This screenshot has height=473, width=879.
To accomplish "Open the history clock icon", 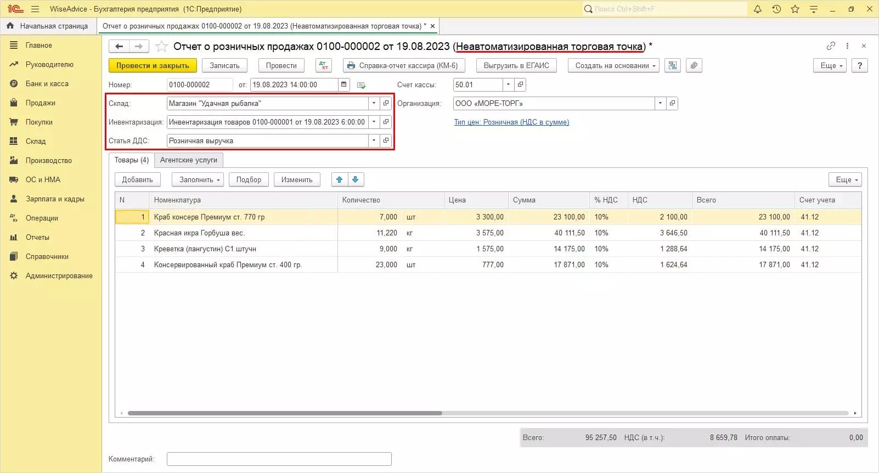I will point(776,9).
